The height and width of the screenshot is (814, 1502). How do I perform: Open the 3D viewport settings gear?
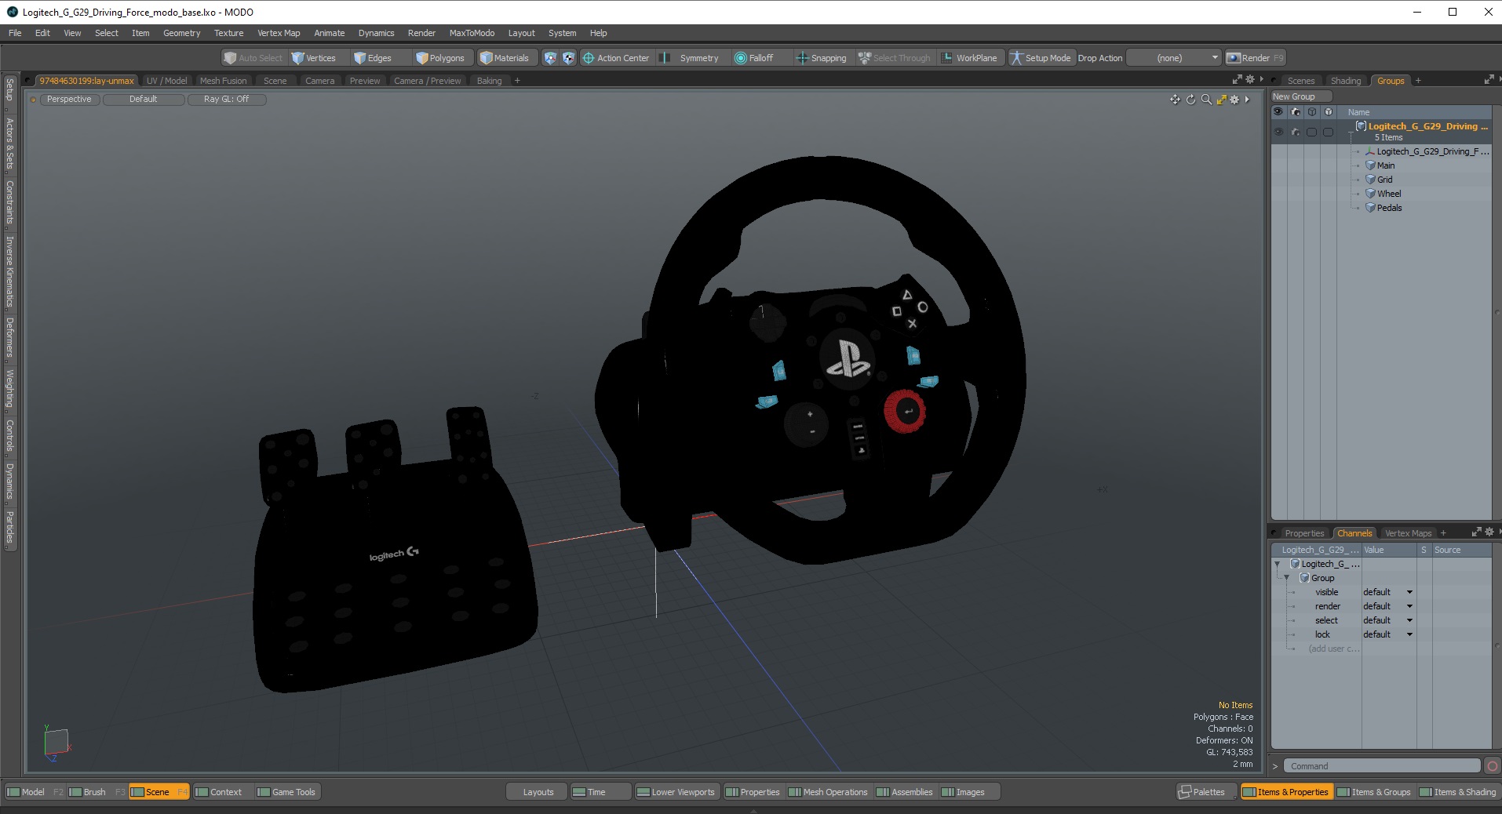pyautogui.click(x=1234, y=100)
